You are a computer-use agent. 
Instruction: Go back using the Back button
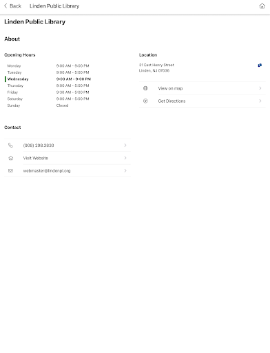[12, 6]
